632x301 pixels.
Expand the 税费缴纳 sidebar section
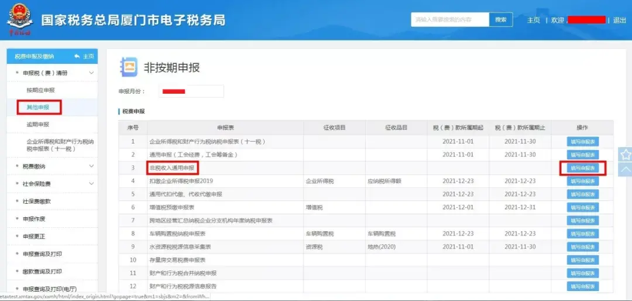91,166
